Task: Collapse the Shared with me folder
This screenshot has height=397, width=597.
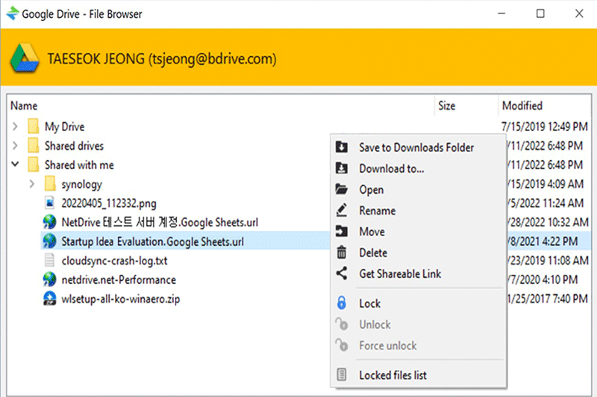Action: (15, 165)
